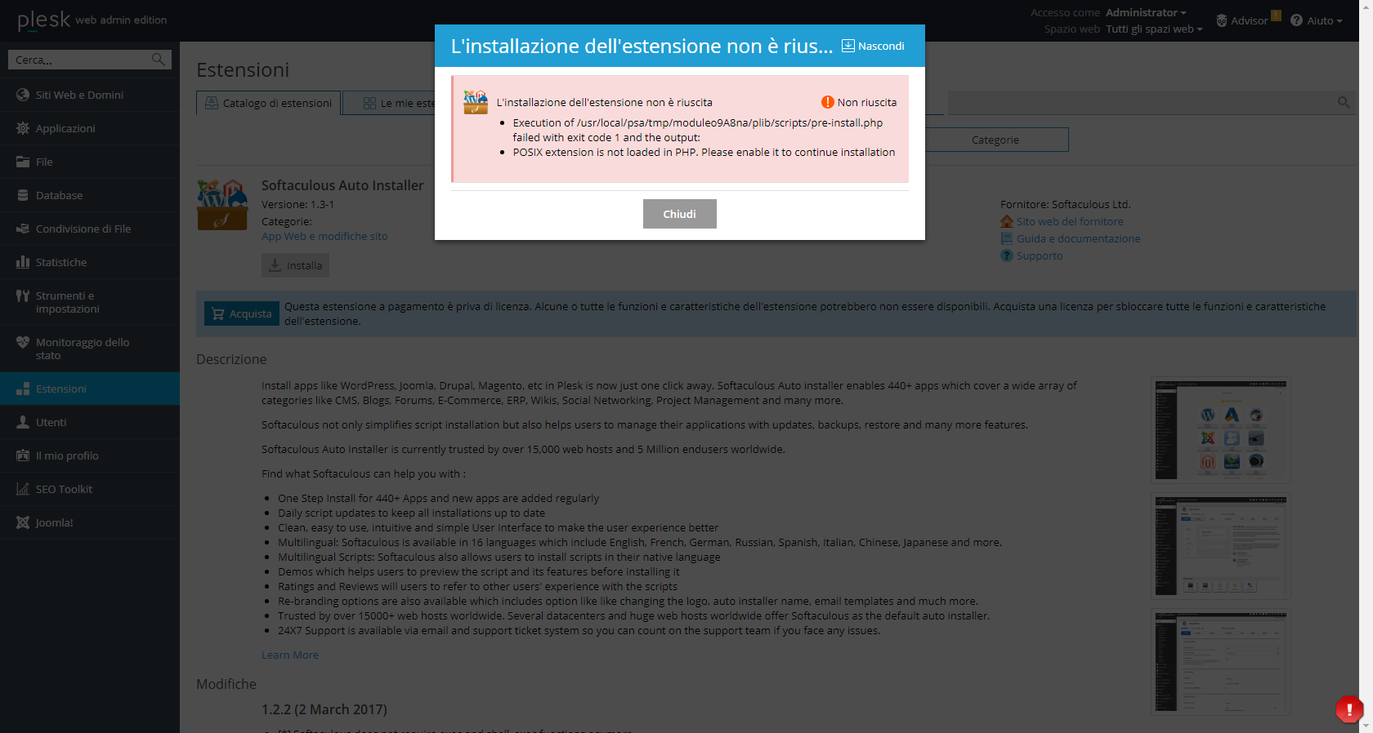Expand the Tutti gli spazi web dropdown
This screenshot has width=1373, height=733.
click(x=1154, y=29)
